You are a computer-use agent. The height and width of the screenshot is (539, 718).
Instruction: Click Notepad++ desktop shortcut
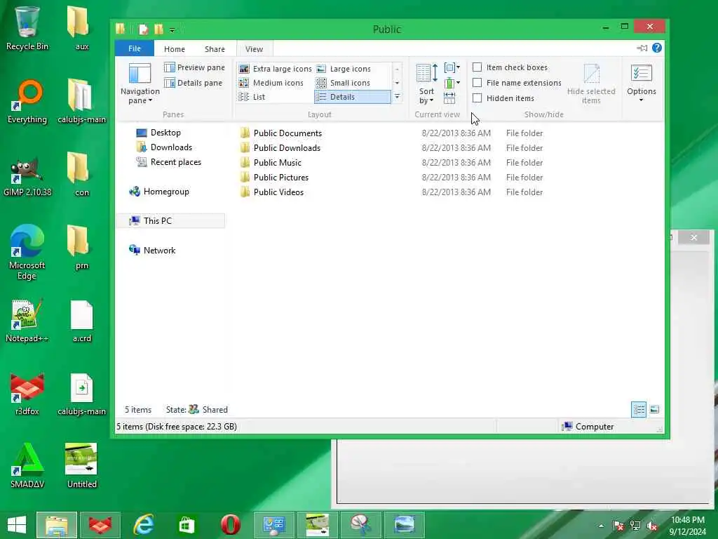tap(27, 321)
